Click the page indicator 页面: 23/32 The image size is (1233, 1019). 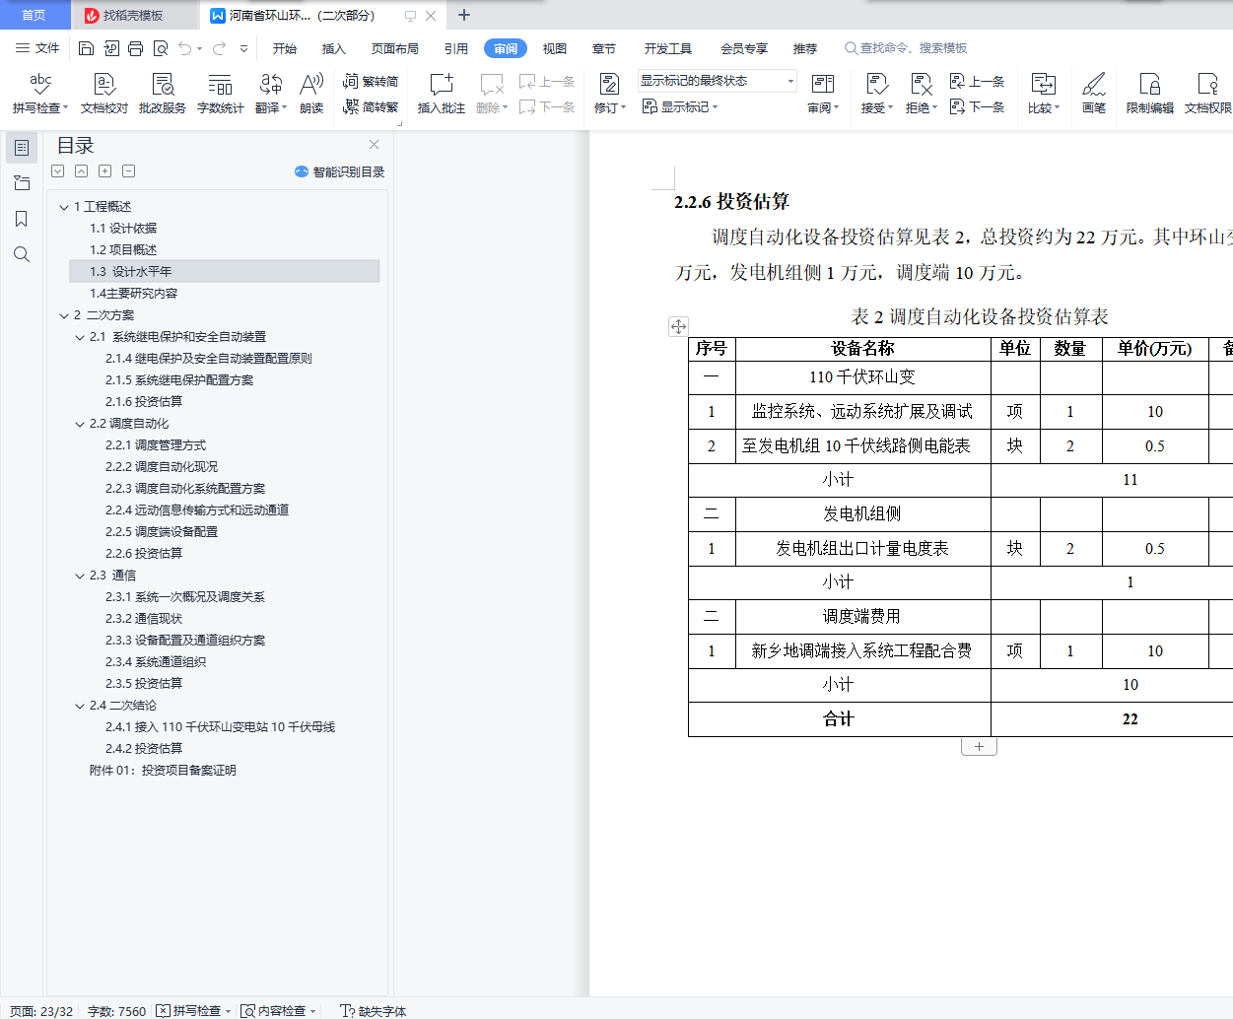coord(41,1011)
